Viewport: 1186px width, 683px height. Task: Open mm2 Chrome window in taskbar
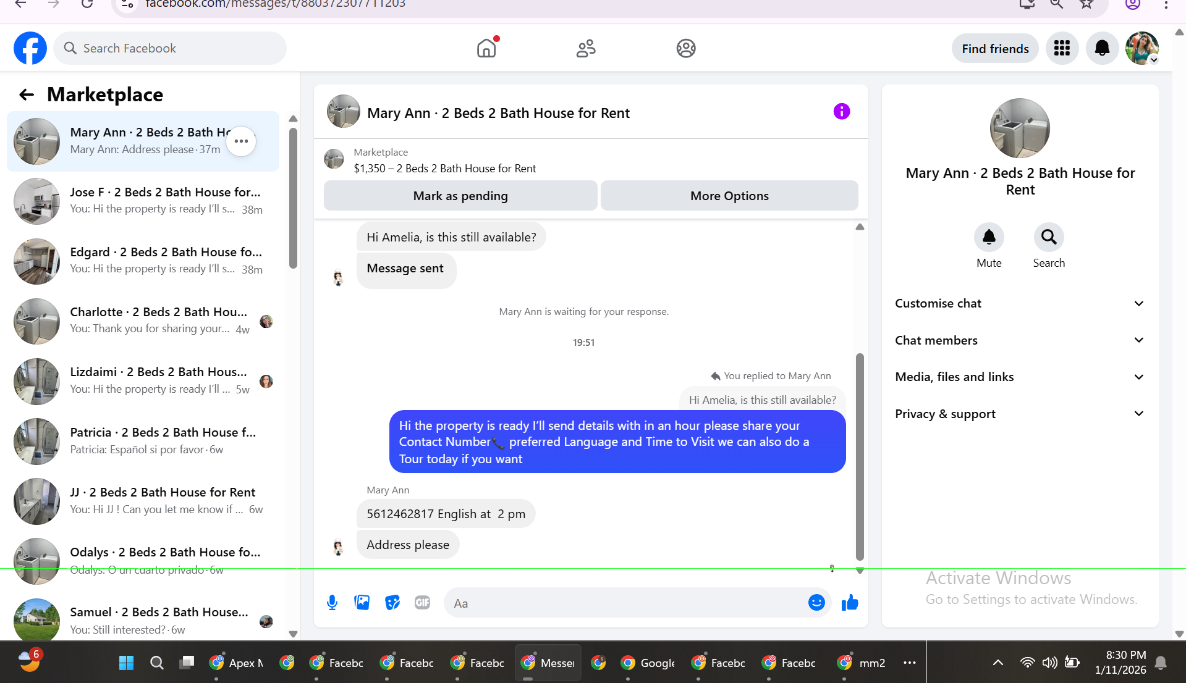click(861, 663)
